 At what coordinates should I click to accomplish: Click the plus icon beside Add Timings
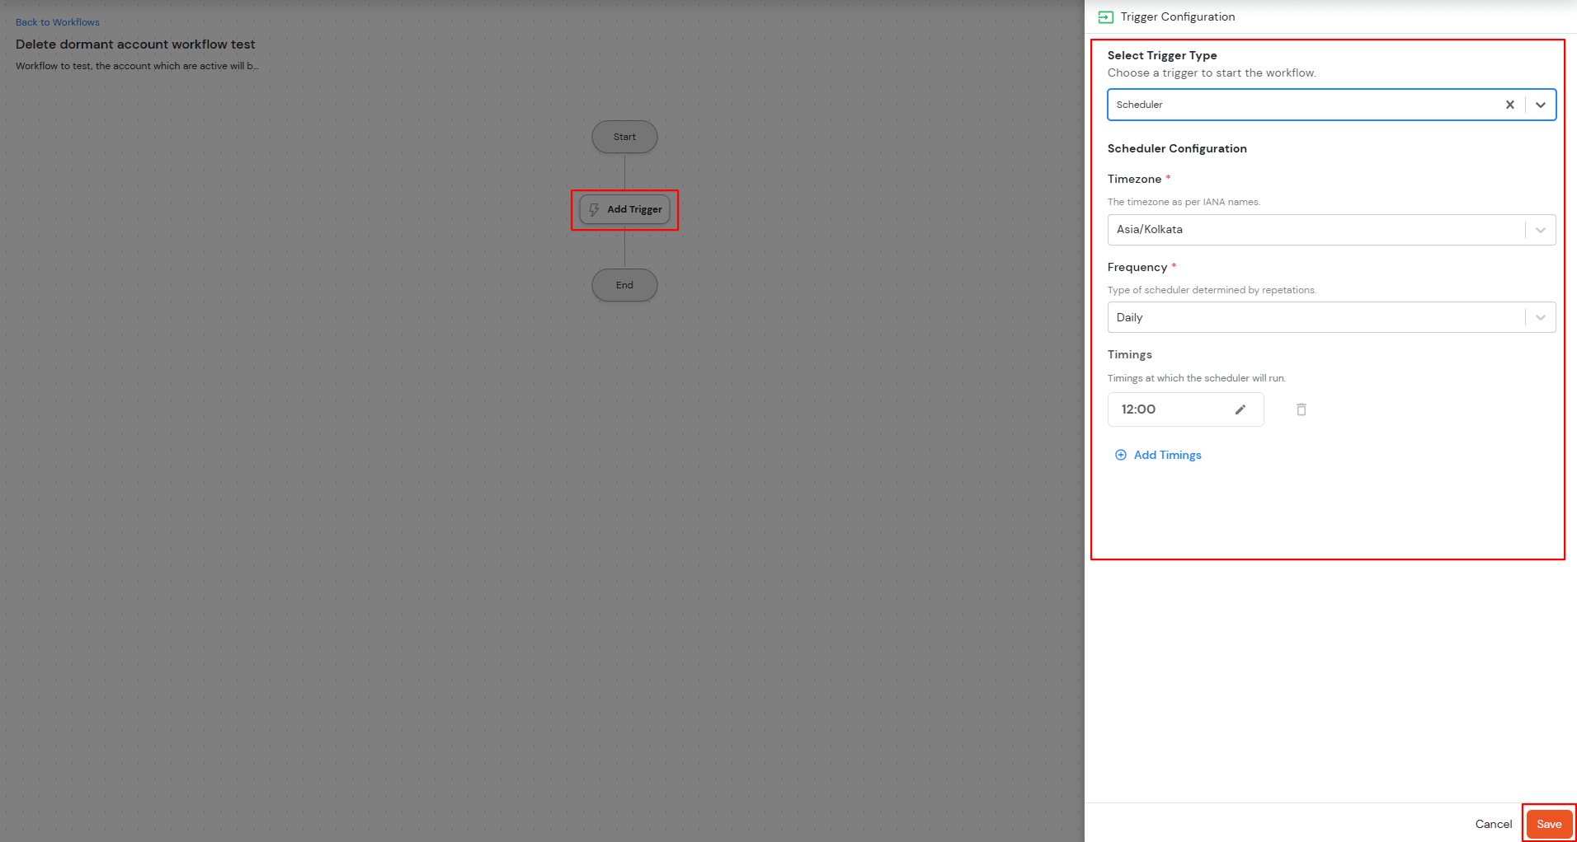[x=1121, y=455]
